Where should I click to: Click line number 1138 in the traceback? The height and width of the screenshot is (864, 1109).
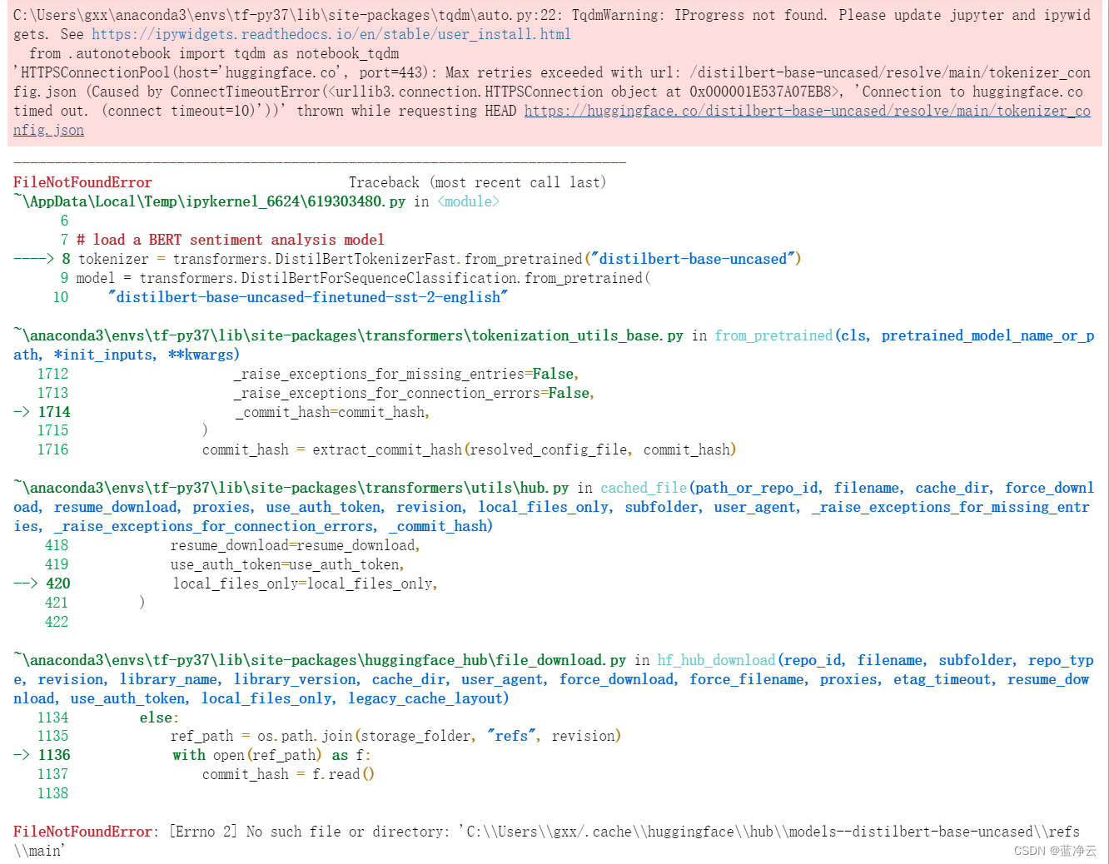point(53,793)
